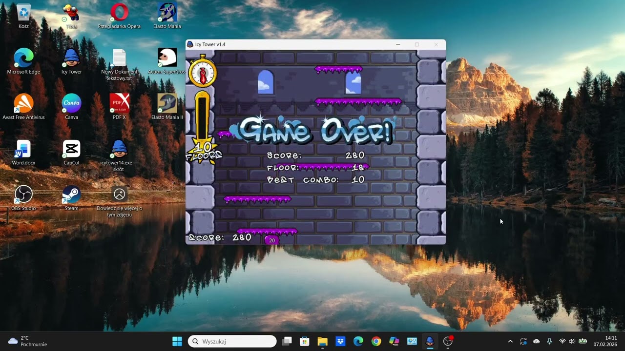Launch the Icy Tower desktop shortcut
625x351 pixels.
click(71, 61)
